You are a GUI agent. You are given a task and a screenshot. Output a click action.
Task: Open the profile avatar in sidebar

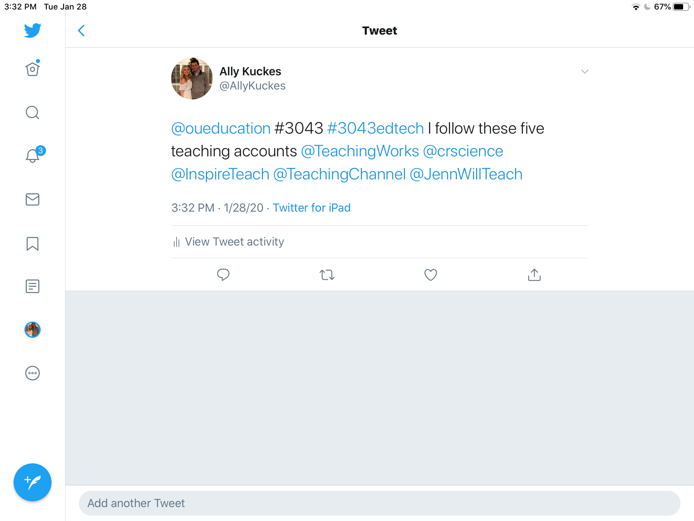click(33, 330)
